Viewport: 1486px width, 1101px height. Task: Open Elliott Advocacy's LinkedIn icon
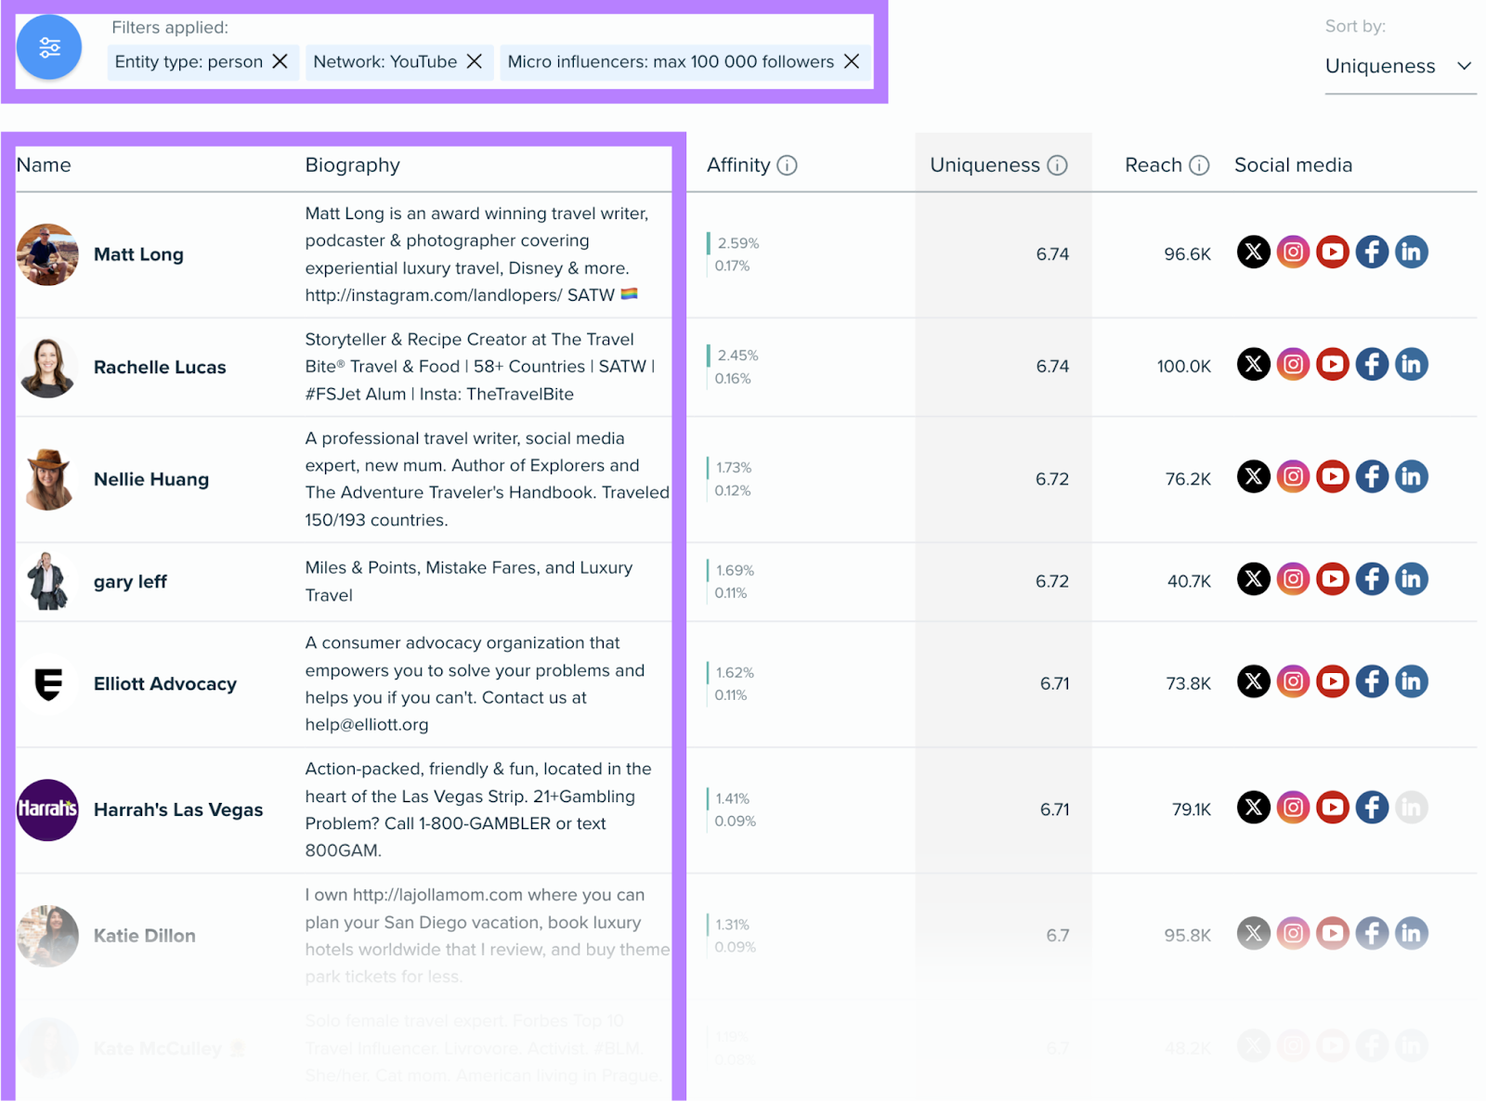pyautogui.click(x=1411, y=681)
